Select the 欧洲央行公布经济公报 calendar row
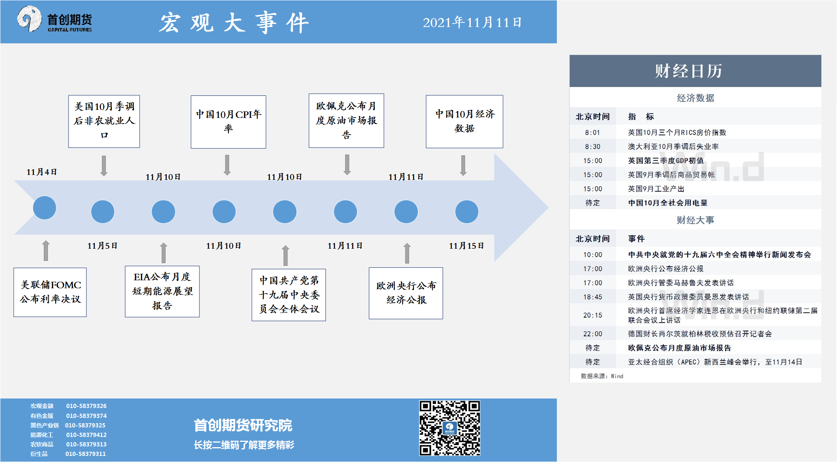The height and width of the screenshot is (462, 837). 695,268
